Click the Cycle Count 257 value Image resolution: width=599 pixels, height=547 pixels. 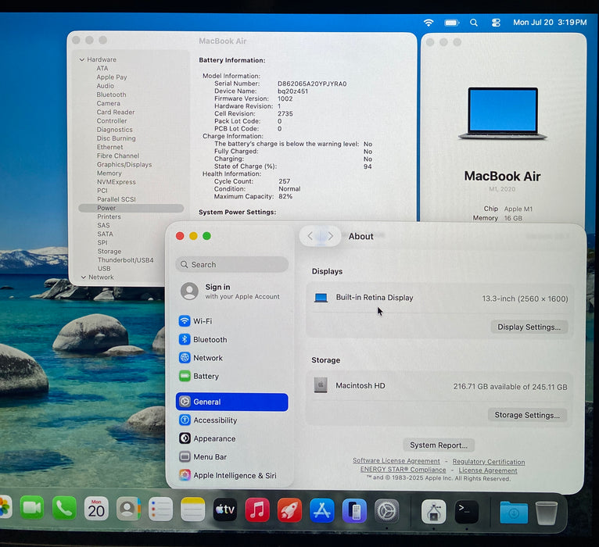coord(284,181)
